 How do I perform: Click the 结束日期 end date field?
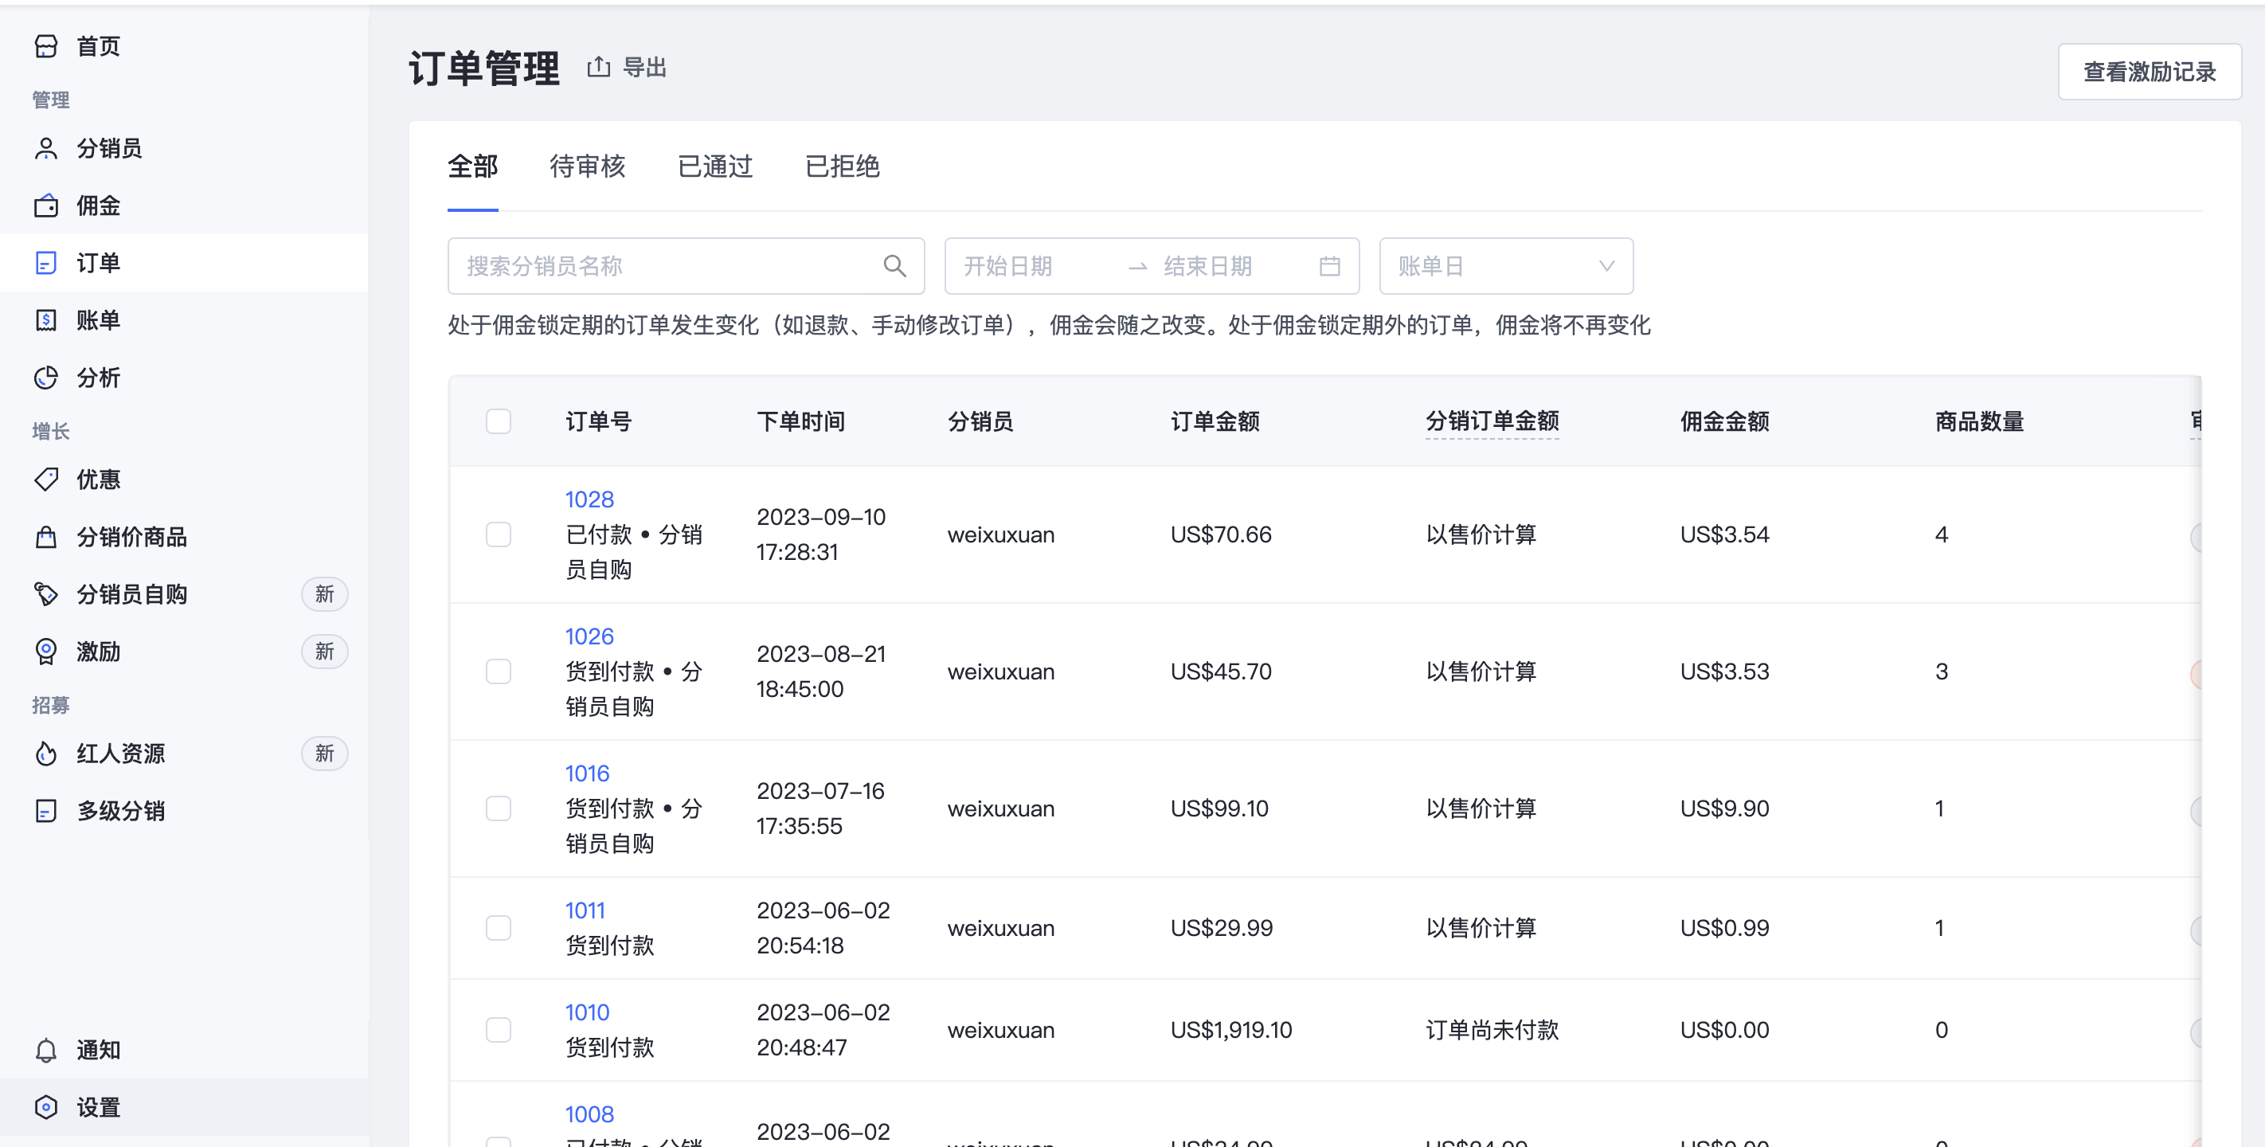pyautogui.click(x=1231, y=265)
